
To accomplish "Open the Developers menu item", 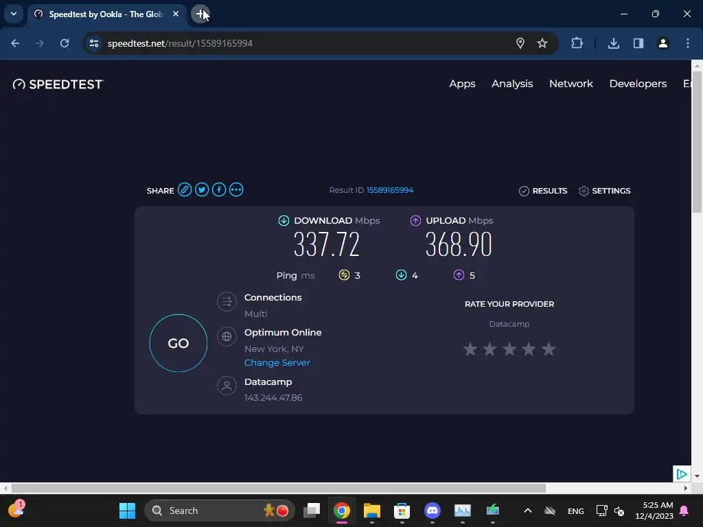I will [x=638, y=84].
